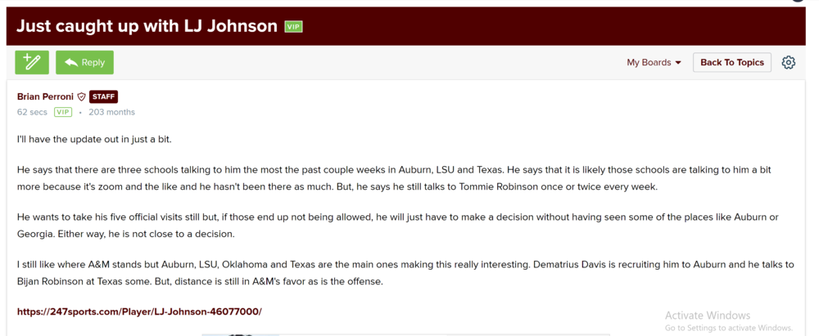Open thread settings gear icon
Image resolution: width=819 pixels, height=336 pixels.
[788, 62]
